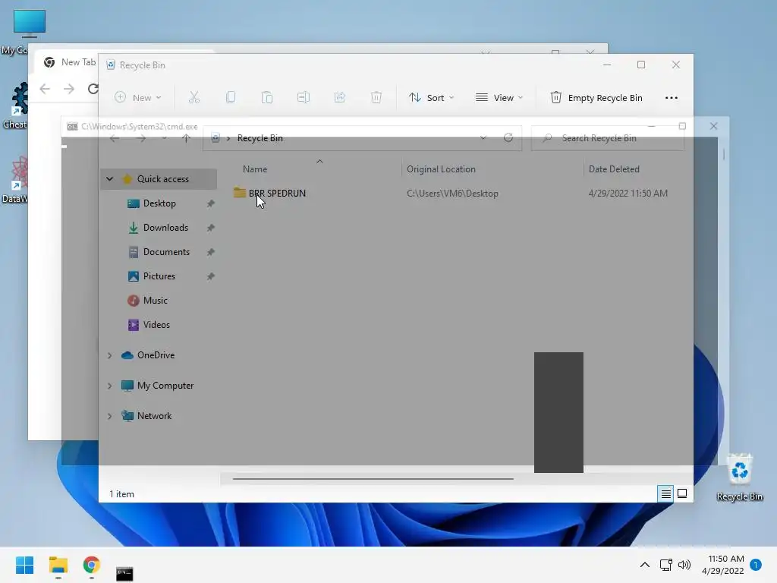Screen dimensions: 777x583
Task: Close the cmd.exe window
Action: 713,126
